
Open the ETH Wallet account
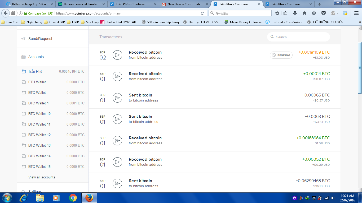point(53,82)
